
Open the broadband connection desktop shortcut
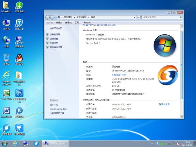tap(19, 42)
